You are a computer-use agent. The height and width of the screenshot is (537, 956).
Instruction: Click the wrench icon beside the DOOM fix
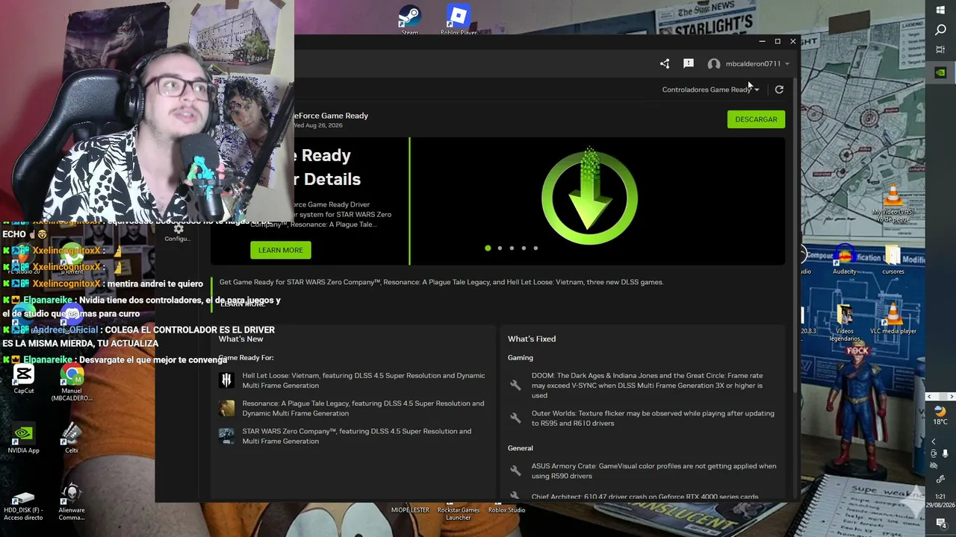point(515,385)
